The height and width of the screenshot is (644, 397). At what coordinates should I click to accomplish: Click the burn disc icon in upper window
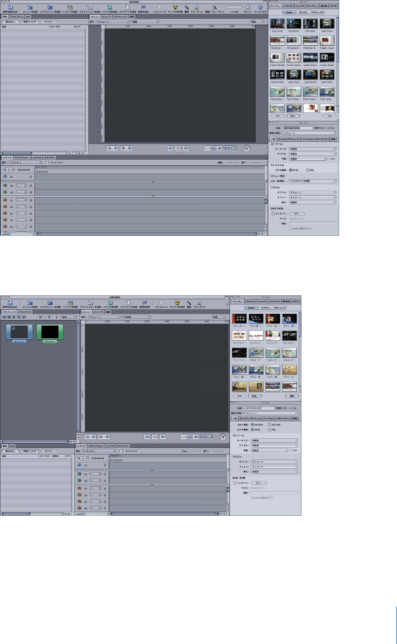point(175,8)
